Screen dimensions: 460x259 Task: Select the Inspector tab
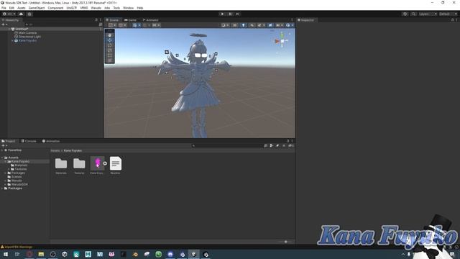coord(305,20)
